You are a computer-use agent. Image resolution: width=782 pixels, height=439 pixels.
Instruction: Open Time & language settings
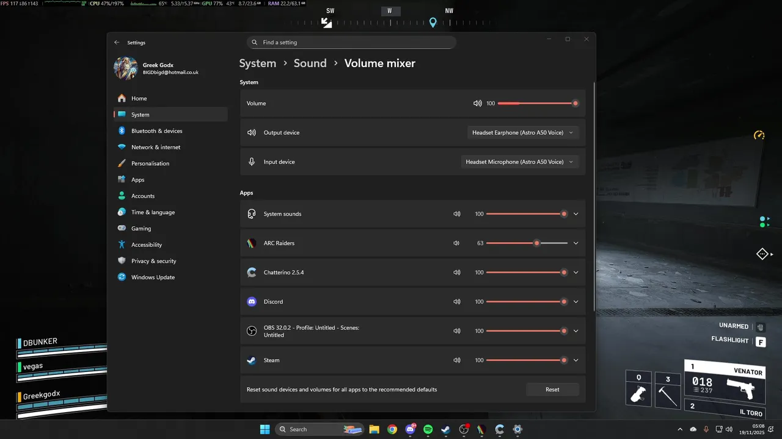(x=170, y=212)
